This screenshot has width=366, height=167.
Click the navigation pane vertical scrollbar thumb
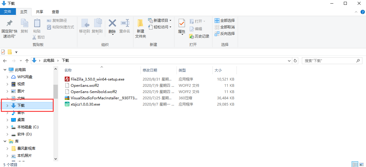pos(55,92)
